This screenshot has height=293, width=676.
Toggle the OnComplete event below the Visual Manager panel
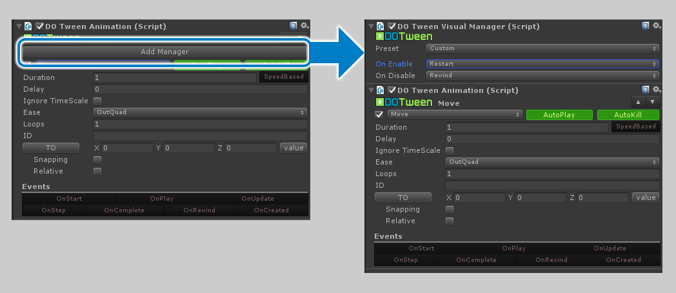pyautogui.click(x=476, y=260)
